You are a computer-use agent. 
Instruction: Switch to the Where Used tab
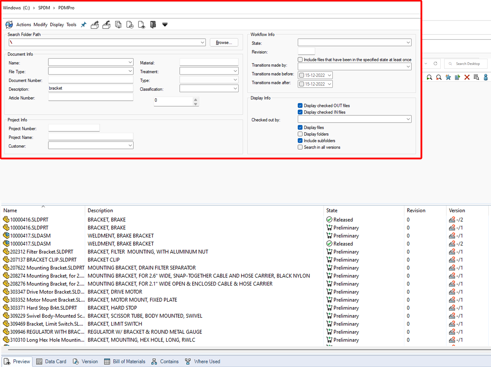click(202, 361)
